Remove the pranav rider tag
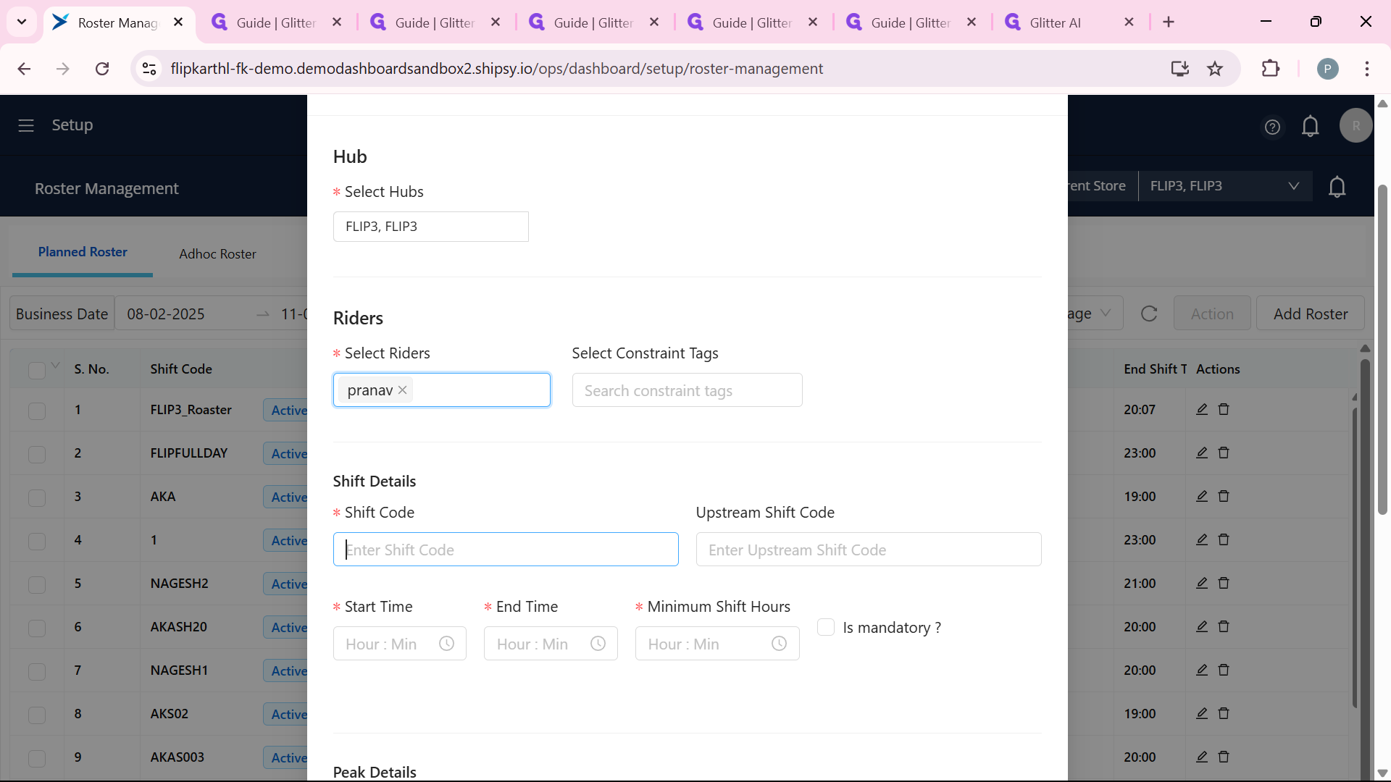 [402, 390]
